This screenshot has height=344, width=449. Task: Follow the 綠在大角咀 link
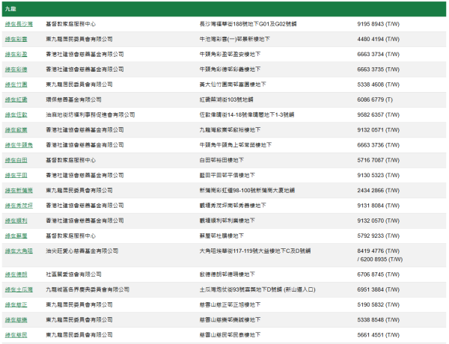coord(19,251)
